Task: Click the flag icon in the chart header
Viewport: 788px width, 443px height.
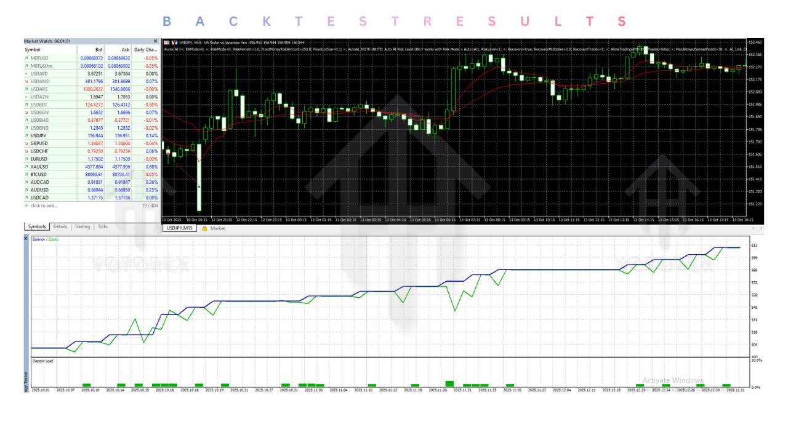Action: (166, 42)
